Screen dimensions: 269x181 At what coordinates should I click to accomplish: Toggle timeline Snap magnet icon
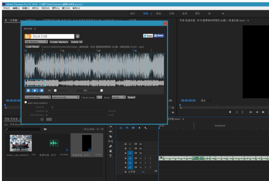click(127, 128)
